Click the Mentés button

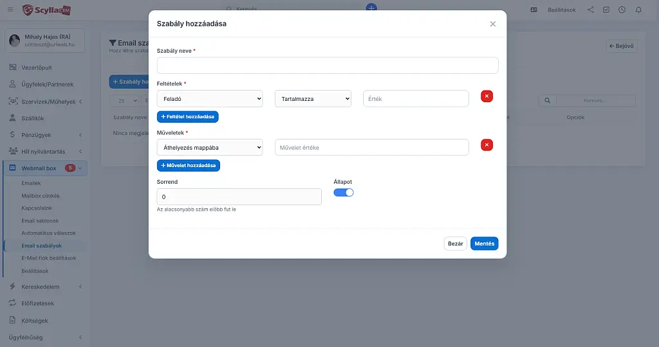(484, 244)
